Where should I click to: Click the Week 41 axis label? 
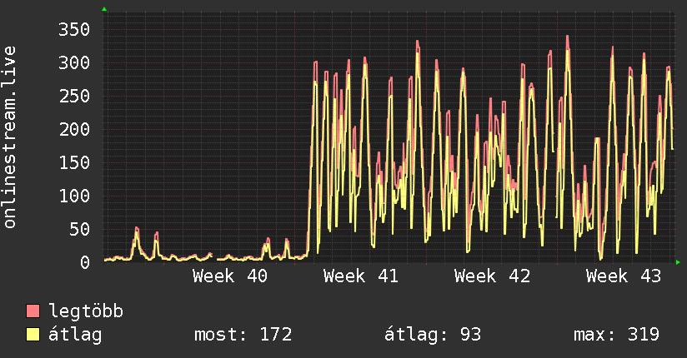(361, 276)
